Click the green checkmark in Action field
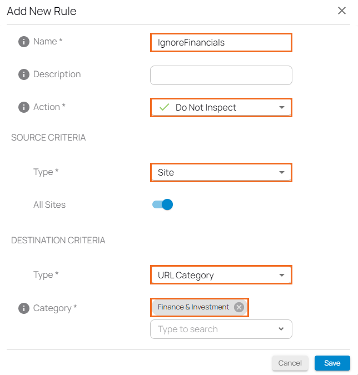This screenshot has width=358, height=375. [x=164, y=107]
